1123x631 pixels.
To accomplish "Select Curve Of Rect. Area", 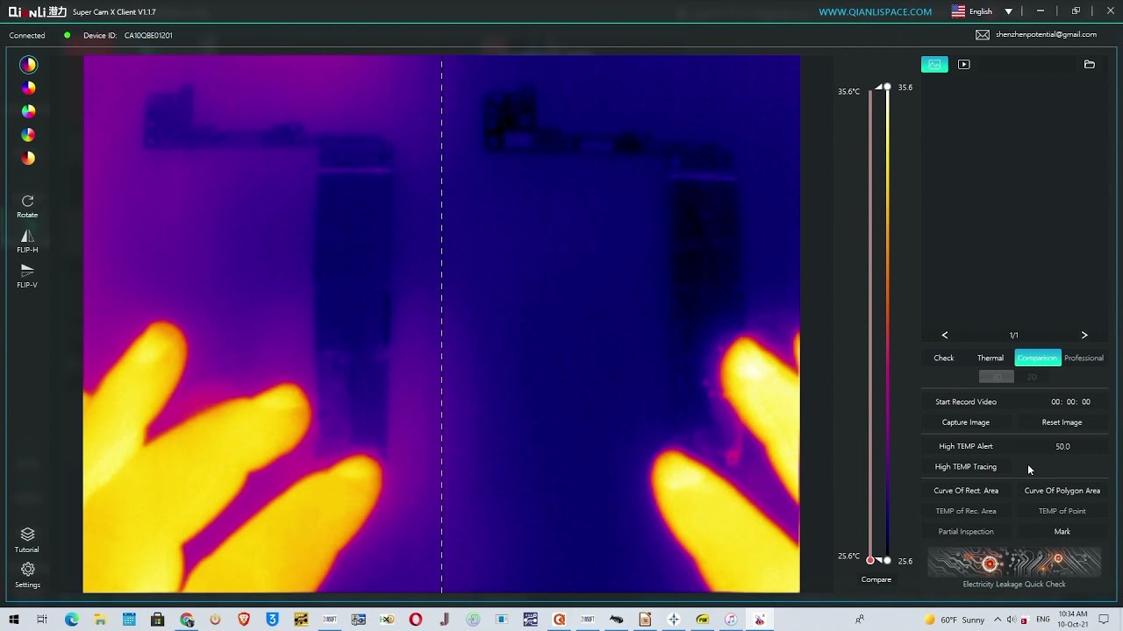I will coord(966,491).
